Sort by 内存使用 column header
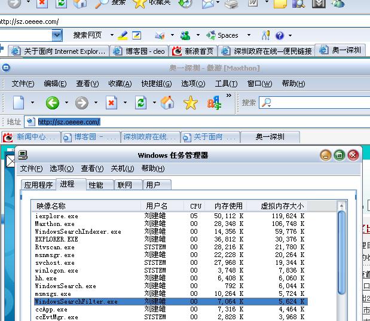370x321 pixels. pyautogui.click(x=227, y=206)
